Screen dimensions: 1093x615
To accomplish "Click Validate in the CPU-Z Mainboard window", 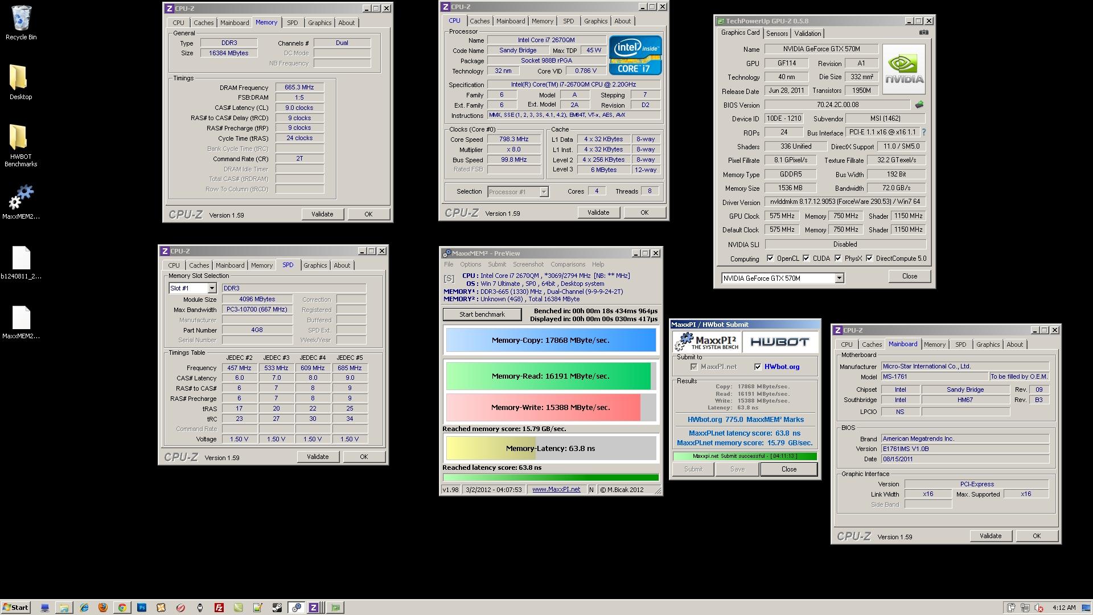I will tap(991, 536).
